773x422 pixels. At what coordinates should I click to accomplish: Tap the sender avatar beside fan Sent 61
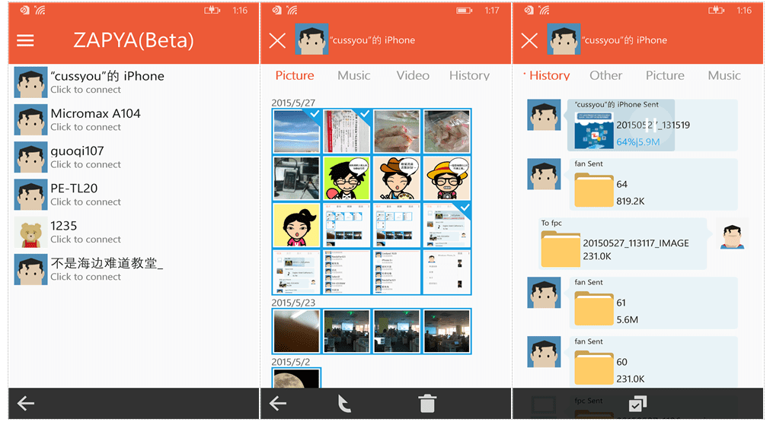[x=544, y=293]
